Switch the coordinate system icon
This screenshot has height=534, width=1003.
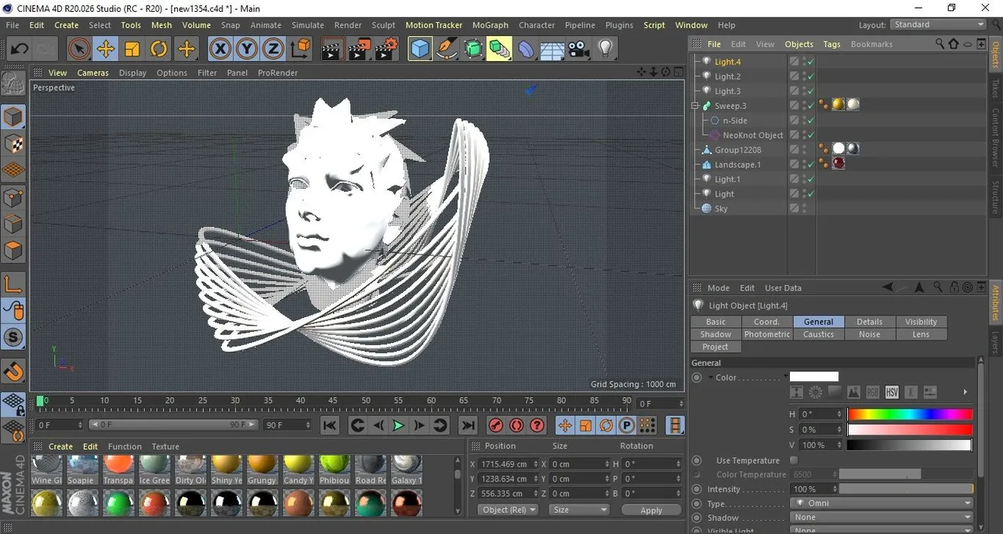click(300, 49)
